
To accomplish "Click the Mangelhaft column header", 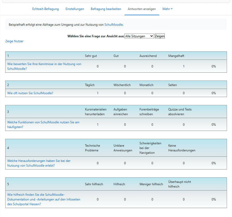I will [176, 56].
